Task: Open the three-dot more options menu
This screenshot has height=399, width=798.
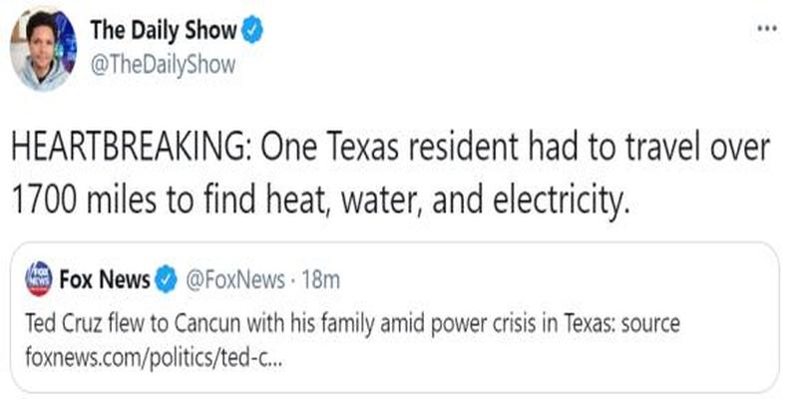Action: click(766, 27)
